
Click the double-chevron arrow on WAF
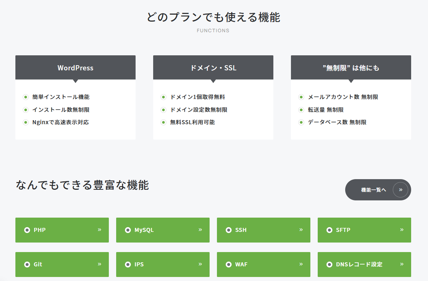pos(301,264)
